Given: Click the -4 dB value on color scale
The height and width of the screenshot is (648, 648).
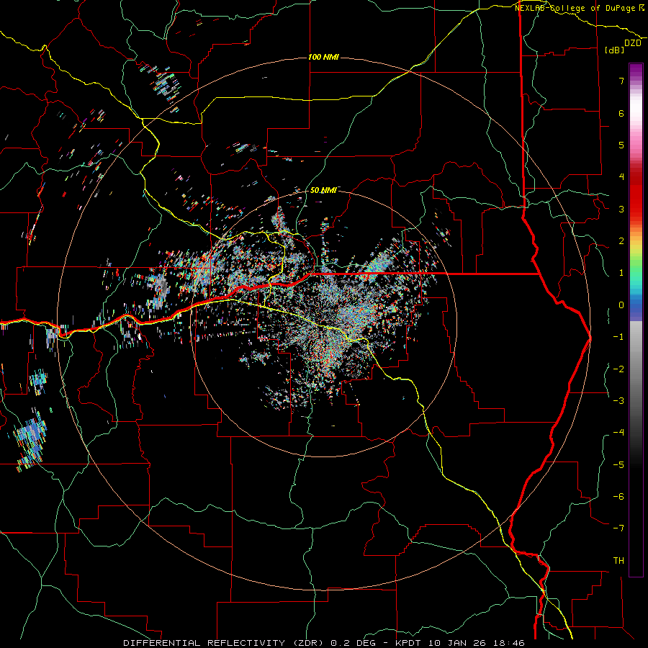Looking at the screenshot, I should (618, 433).
